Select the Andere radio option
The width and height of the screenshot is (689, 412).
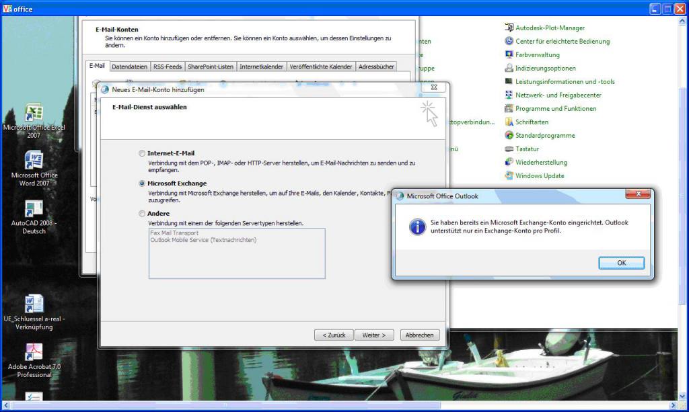[x=142, y=214]
